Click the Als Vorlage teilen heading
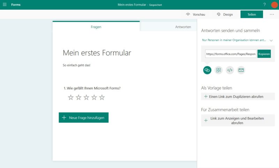This screenshot has height=168, width=279. pos(217,88)
